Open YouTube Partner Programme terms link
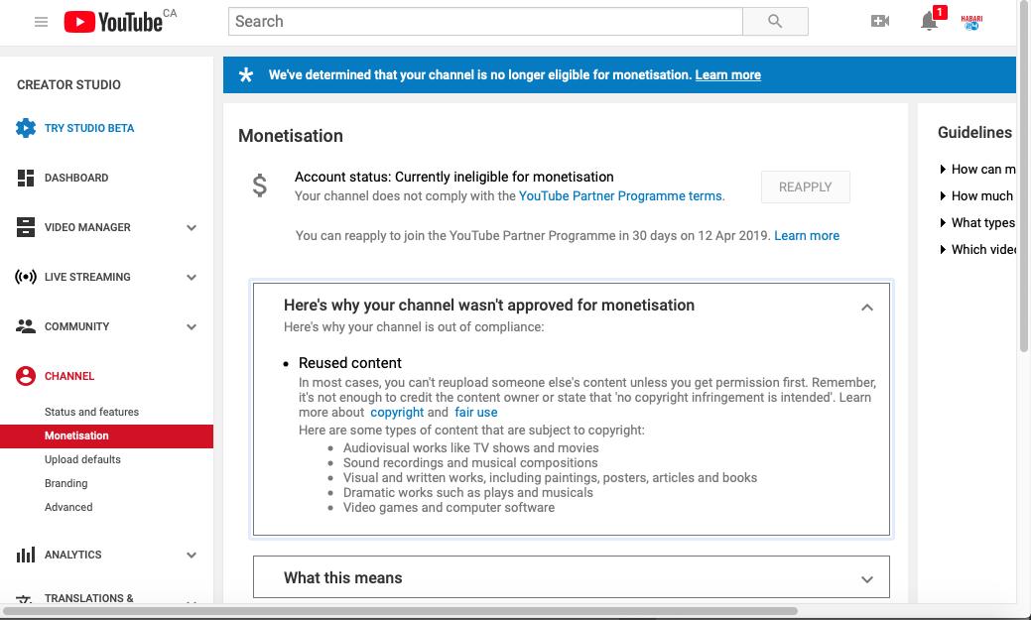Image resolution: width=1031 pixels, height=620 pixels. point(620,196)
